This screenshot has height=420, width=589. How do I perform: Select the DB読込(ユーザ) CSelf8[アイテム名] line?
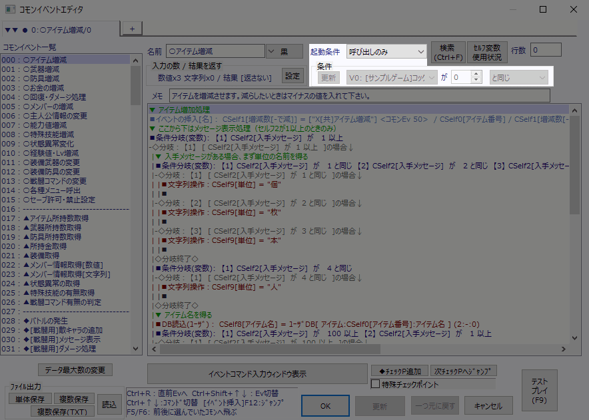click(x=359, y=324)
